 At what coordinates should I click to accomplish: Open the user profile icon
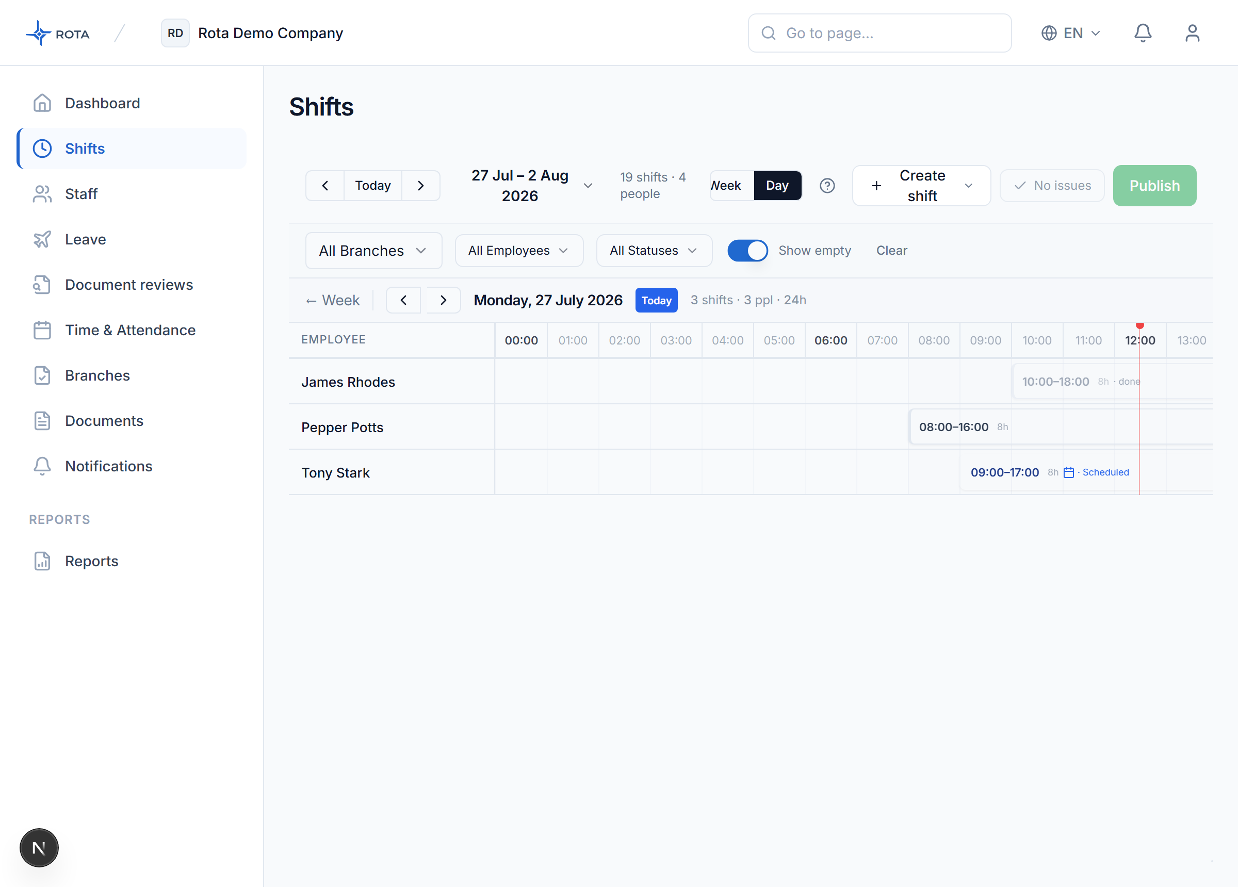coord(1192,34)
